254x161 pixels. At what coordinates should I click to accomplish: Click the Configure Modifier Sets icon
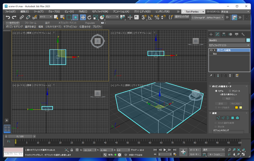(x=237, y=76)
